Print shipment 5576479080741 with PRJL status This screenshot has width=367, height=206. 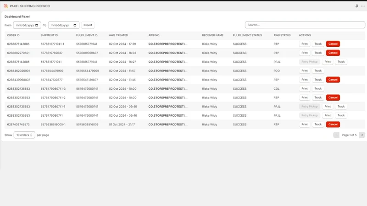(328, 115)
